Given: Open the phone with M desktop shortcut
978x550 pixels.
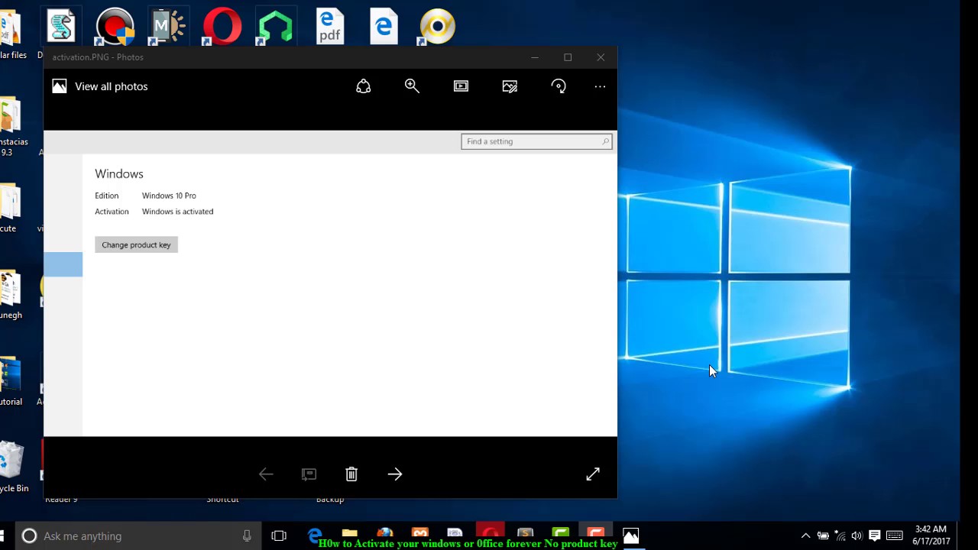Looking at the screenshot, I should [x=168, y=27].
